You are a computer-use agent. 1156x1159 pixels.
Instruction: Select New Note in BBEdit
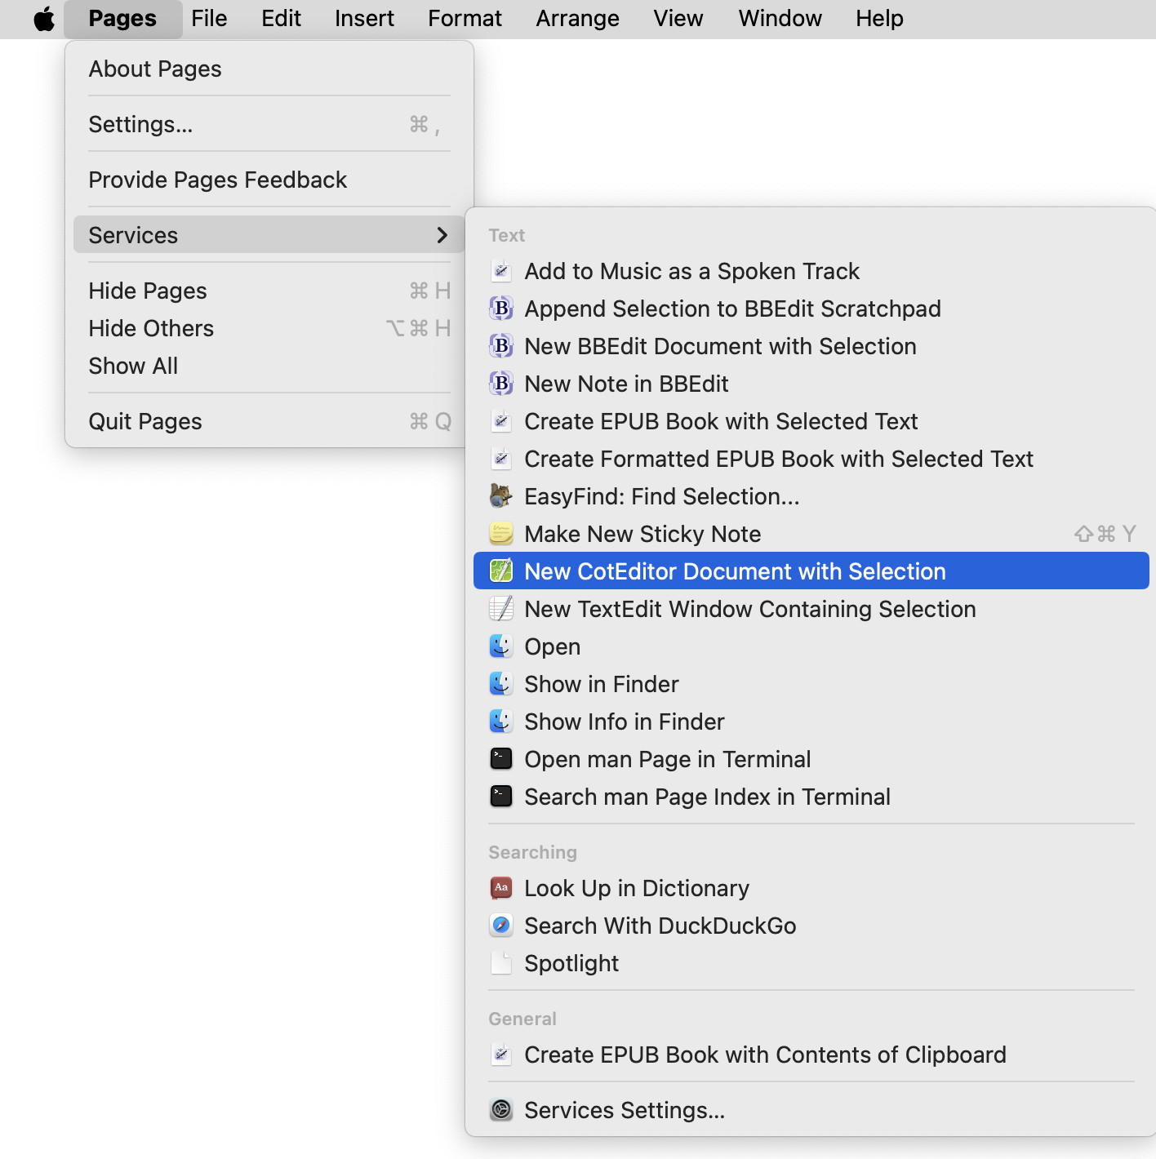point(811,384)
